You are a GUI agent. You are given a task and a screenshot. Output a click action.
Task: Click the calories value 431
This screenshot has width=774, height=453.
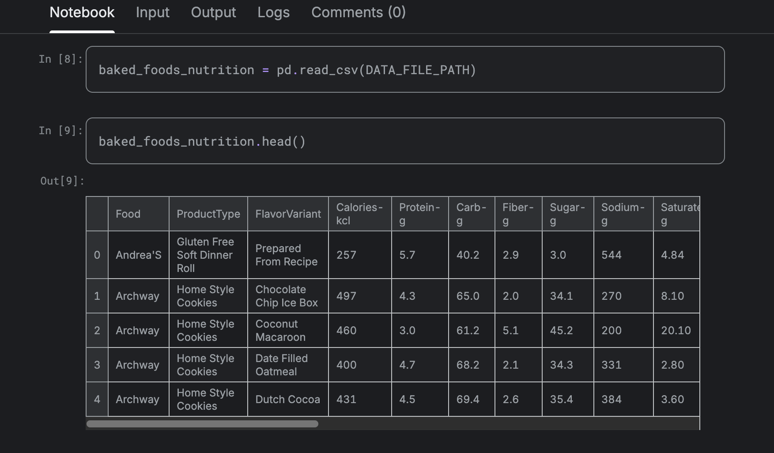coord(360,399)
